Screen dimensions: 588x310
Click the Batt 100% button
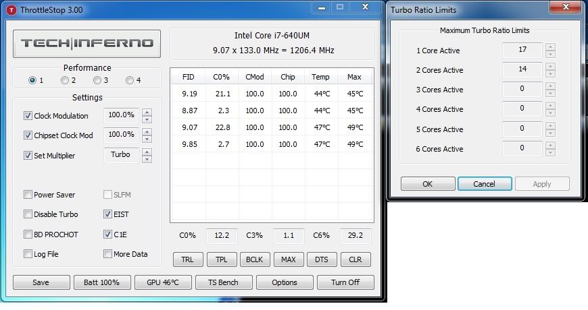[x=102, y=282]
